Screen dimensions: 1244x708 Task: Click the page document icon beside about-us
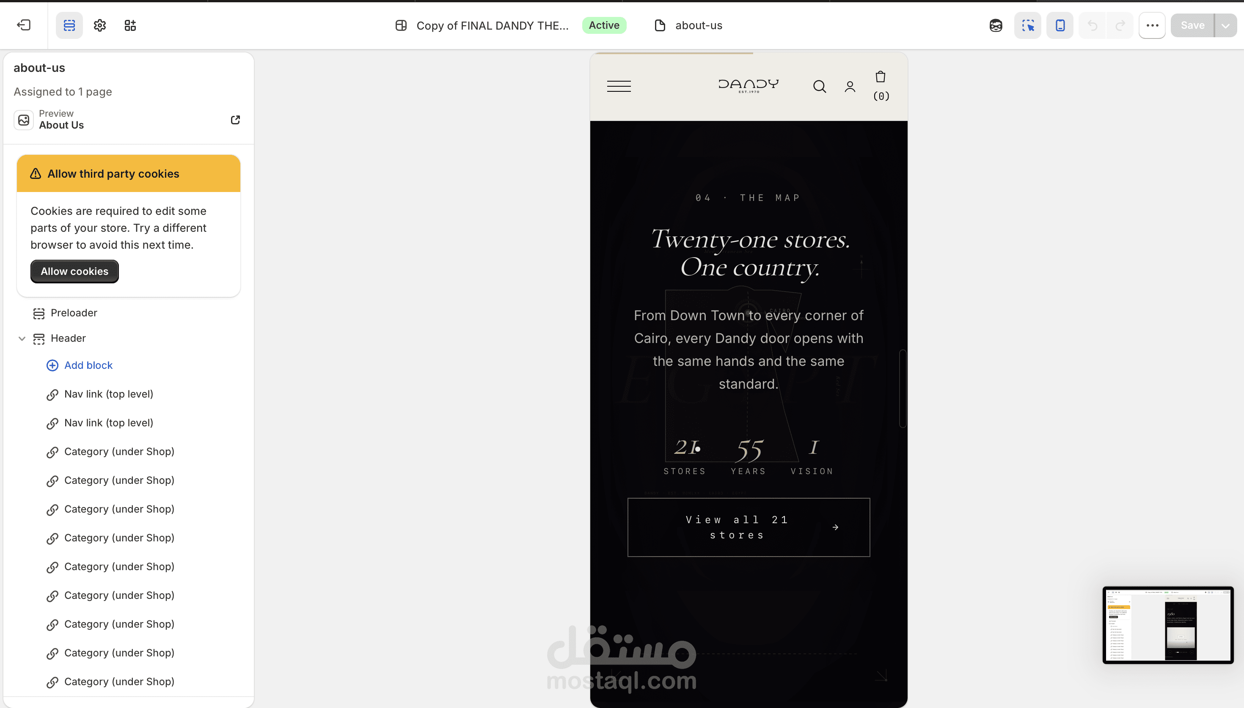[x=660, y=25]
